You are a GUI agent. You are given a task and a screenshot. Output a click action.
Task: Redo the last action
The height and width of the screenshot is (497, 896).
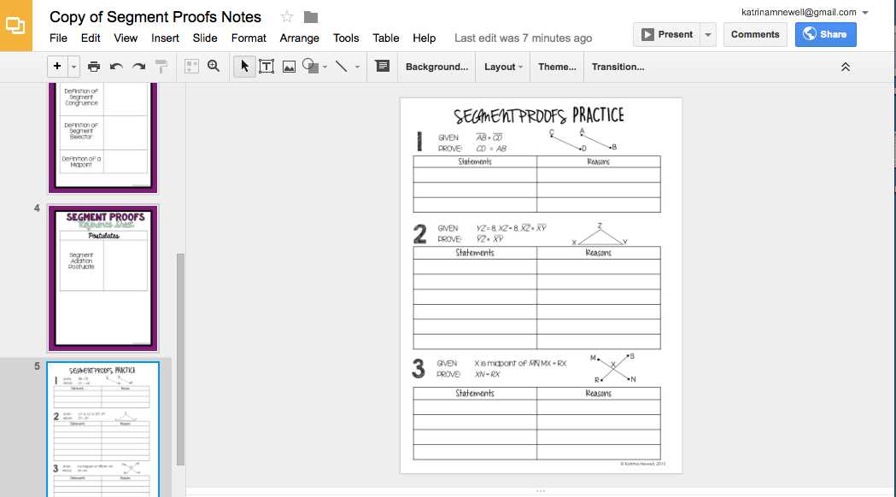pyautogui.click(x=139, y=67)
